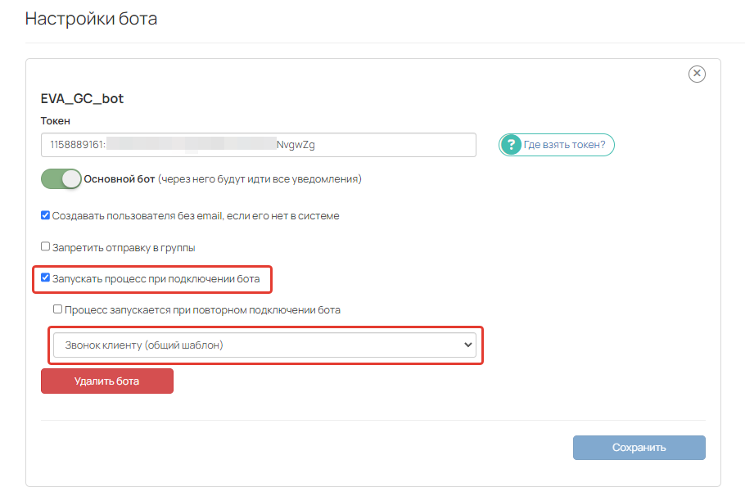This screenshot has width=745, height=496.
Task: Click the chevron arrow of process dropdown
Action: click(468, 345)
